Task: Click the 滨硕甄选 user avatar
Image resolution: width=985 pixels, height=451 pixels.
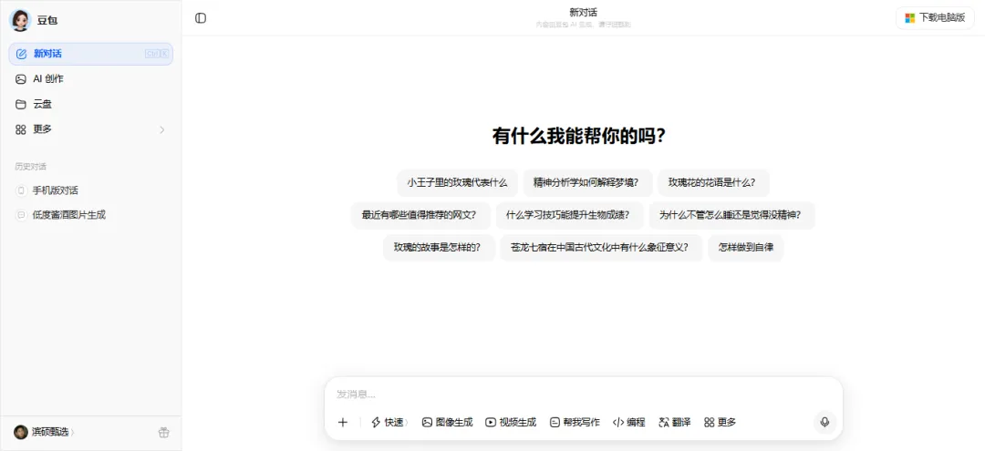Action: click(x=21, y=432)
